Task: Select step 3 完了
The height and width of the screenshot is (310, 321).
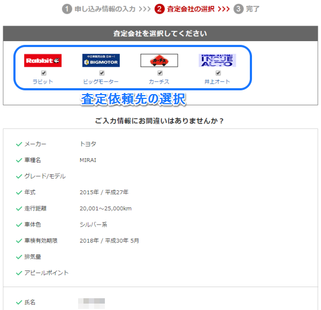Action: 247,9
